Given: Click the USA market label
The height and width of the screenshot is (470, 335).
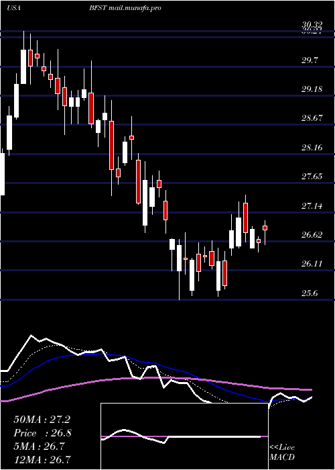Looking at the screenshot, I should coord(13,8).
